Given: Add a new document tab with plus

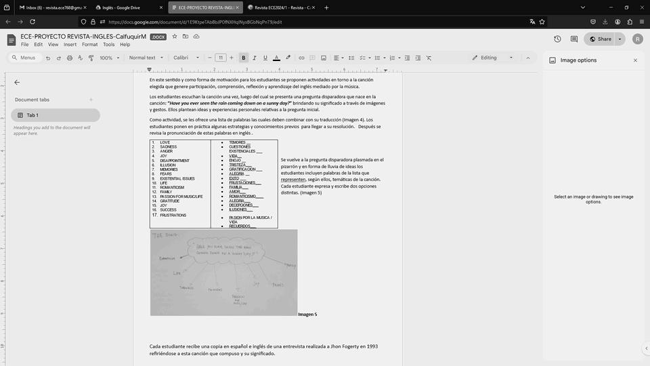Looking at the screenshot, I should (91, 100).
